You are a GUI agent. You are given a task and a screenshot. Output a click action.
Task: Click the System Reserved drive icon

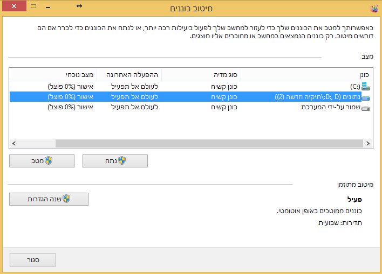[366, 108]
